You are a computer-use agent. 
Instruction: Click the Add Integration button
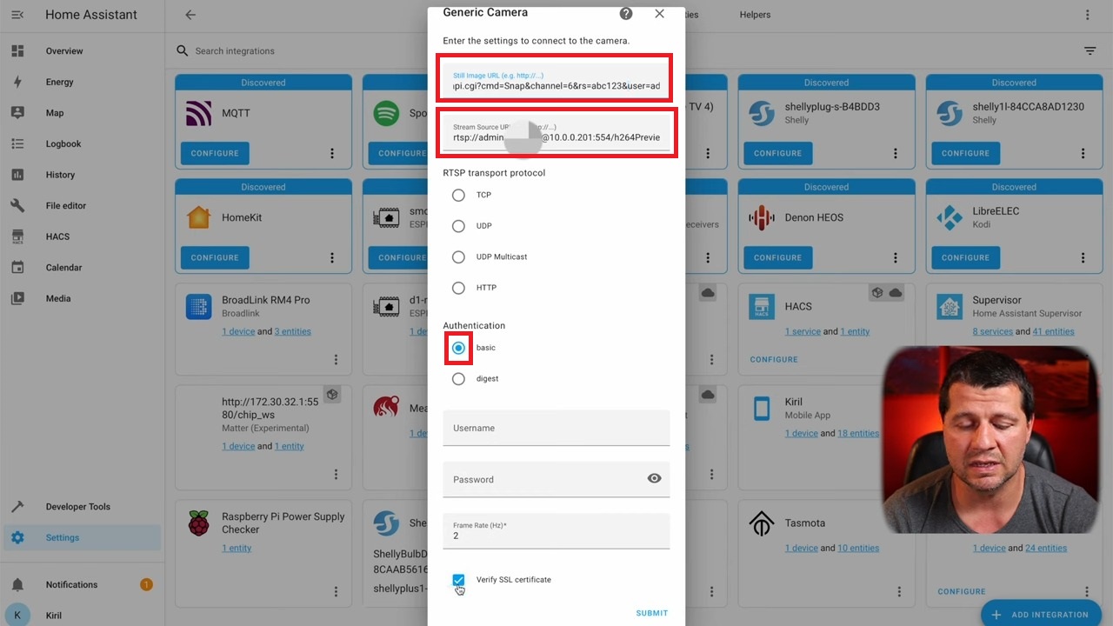click(1041, 614)
